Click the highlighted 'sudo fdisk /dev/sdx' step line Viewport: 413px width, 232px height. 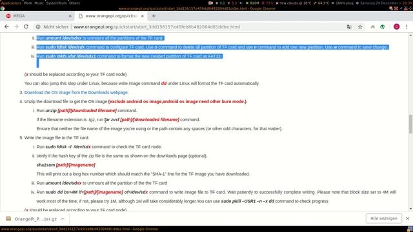point(212,47)
